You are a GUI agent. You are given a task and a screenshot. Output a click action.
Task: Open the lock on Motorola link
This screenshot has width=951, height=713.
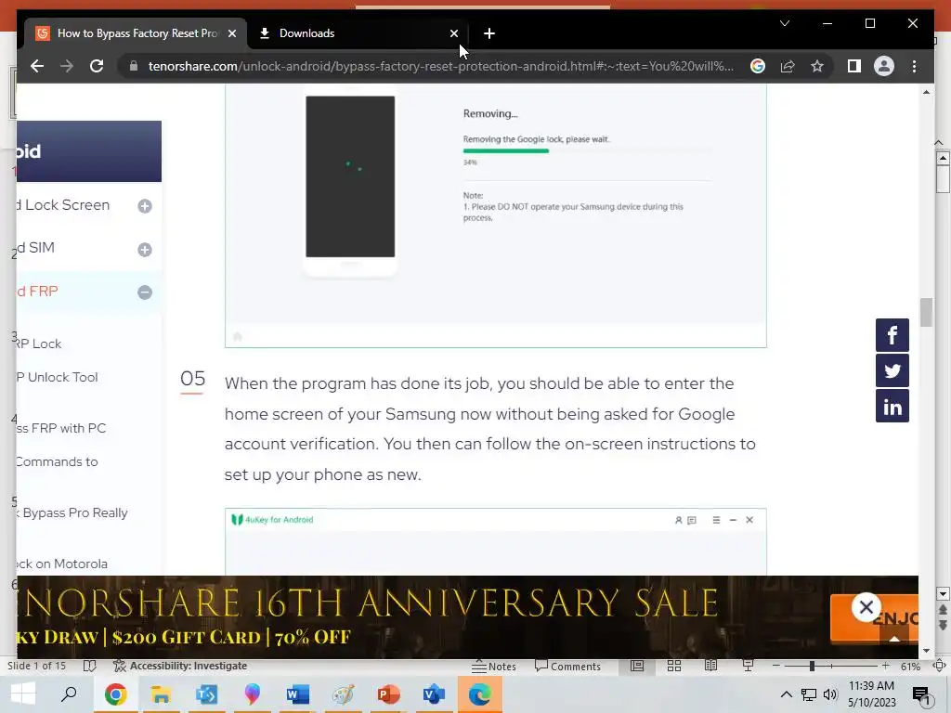point(62,564)
